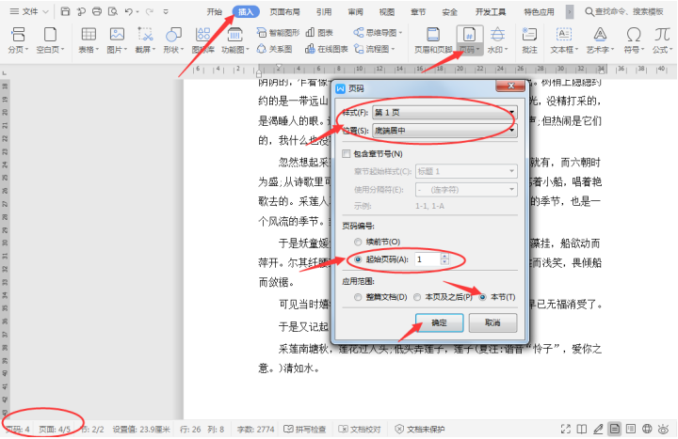The height and width of the screenshot is (439, 678).
Task: Click the 取消 cancel button
Action: click(492, 322)
